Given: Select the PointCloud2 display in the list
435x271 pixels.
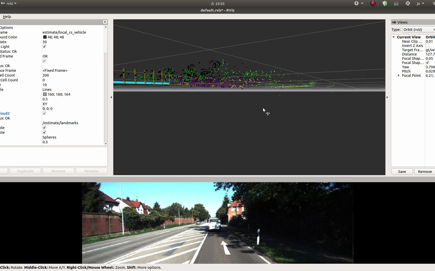Looking at the screenshot, I should pyautogui.click(x=5, y=113).
